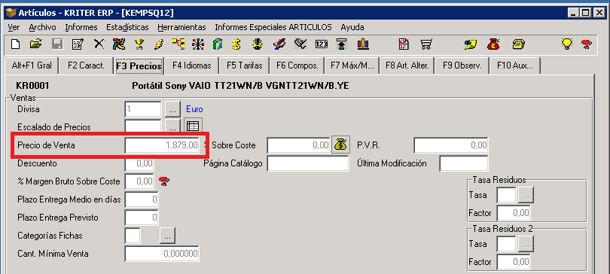Open Categorías Fichas lookup ellipsis button
This screenshot has height=274, width=610.
[x=167, y=235]
